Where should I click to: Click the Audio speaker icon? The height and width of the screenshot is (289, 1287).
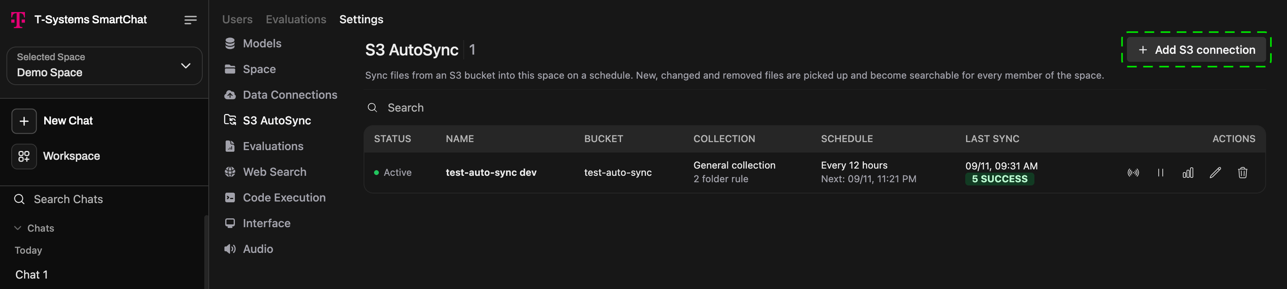(230, 249)
